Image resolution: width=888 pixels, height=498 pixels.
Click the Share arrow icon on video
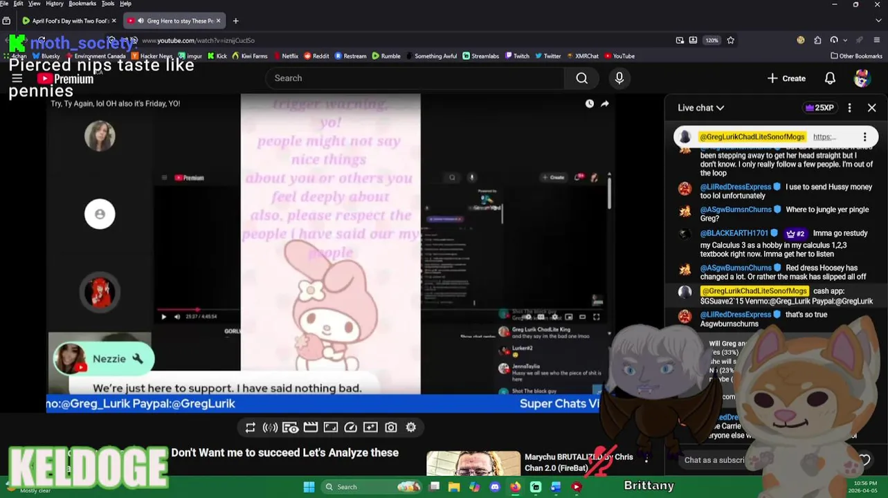pos(604,104)
